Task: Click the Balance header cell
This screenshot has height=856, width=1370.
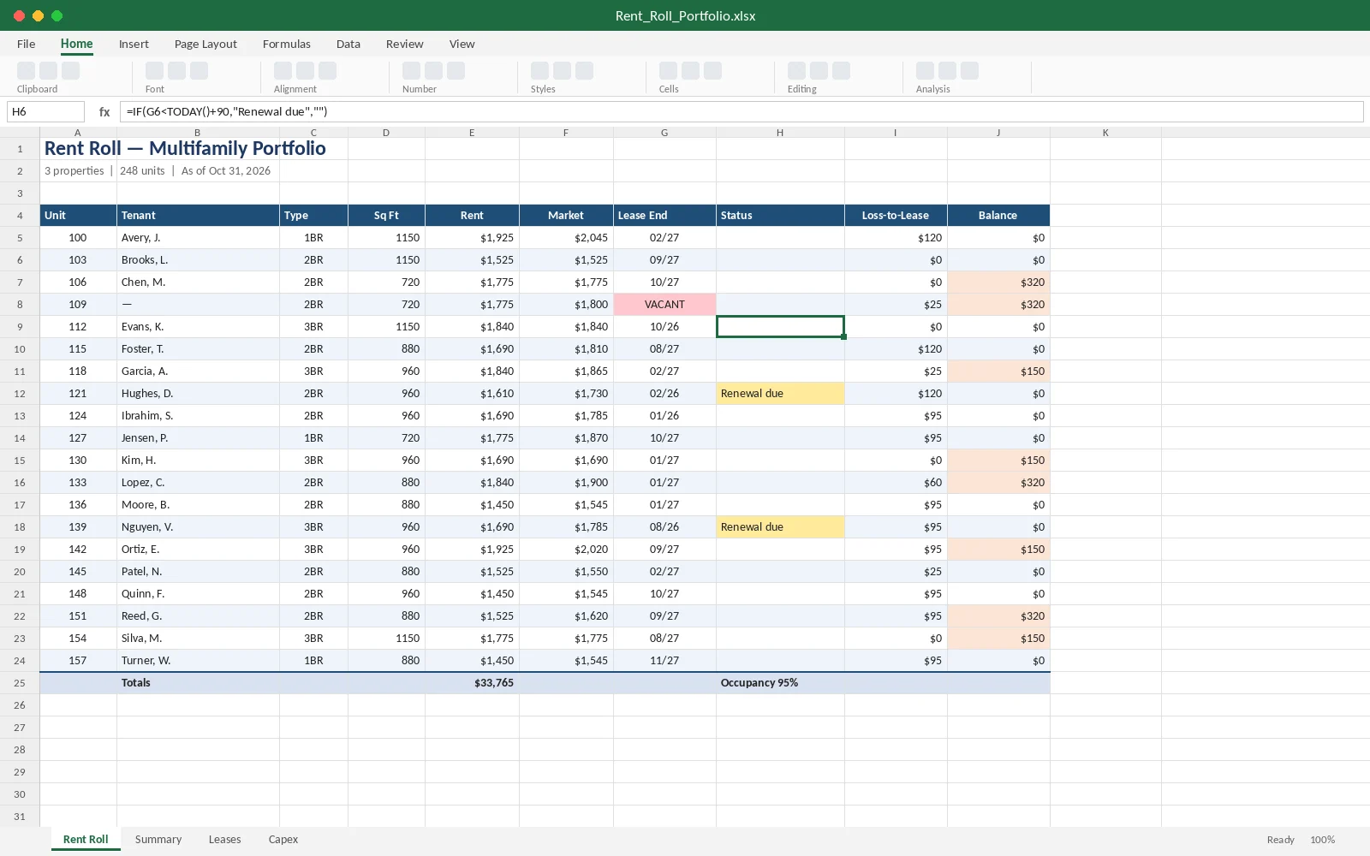Action: [x=998, y=216]
